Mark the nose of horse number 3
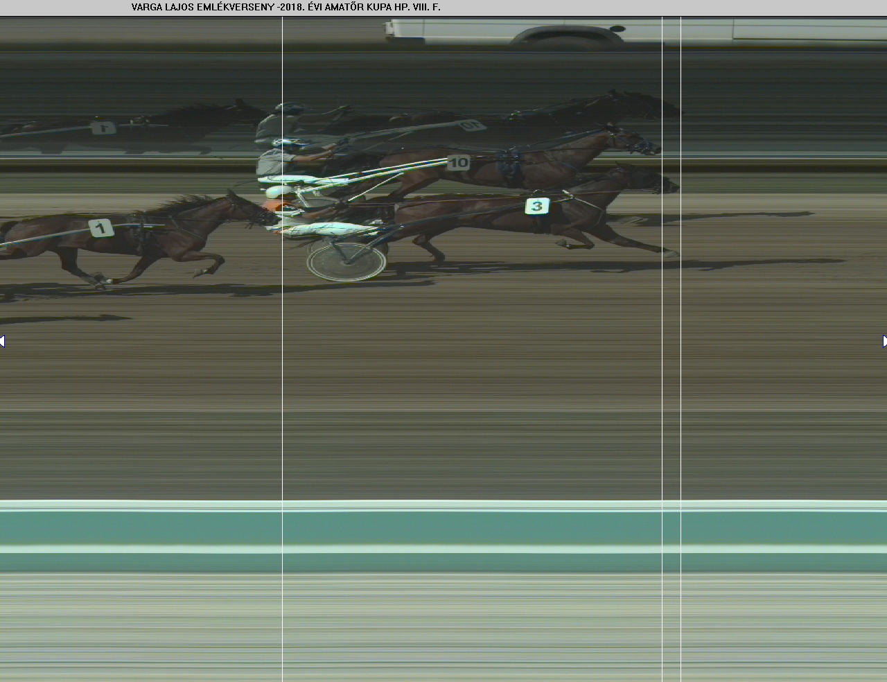 click(x=675, y=186)
